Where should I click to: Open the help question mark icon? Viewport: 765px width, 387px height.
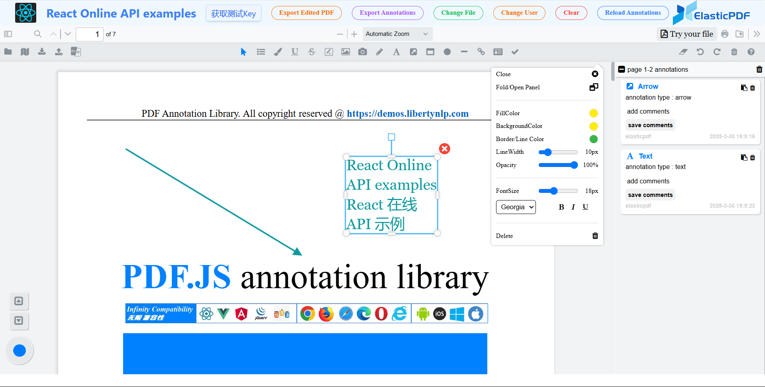click(x=751, y=52)
